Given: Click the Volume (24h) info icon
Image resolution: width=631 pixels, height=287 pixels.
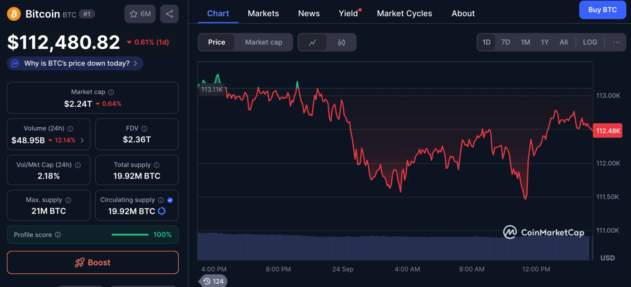Looking at the screenshot, I should pyautogui.click(x=70, y=129).
